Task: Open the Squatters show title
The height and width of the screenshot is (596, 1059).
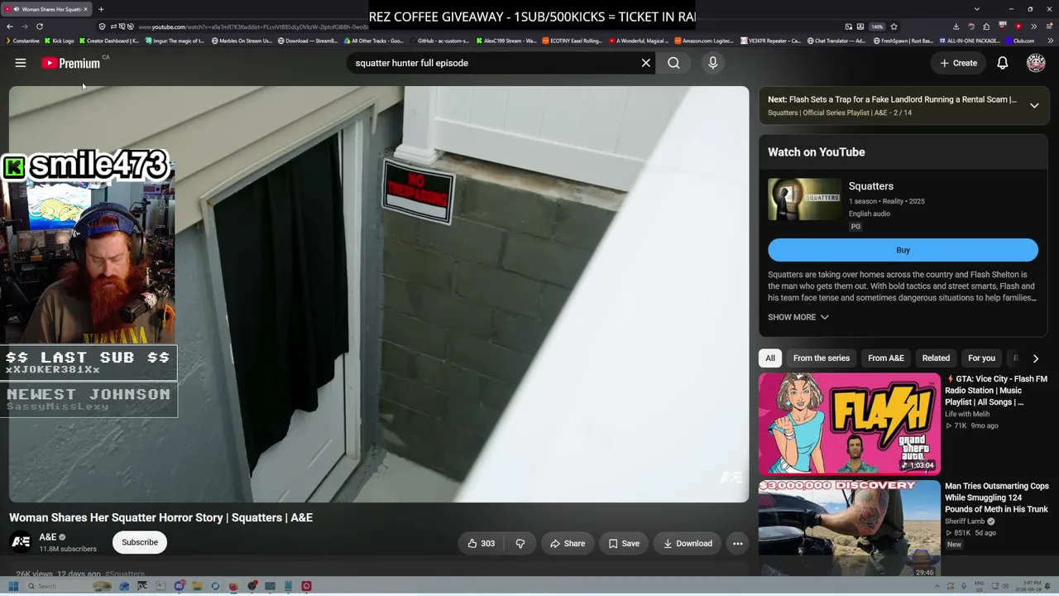Action: pos(871,186)
